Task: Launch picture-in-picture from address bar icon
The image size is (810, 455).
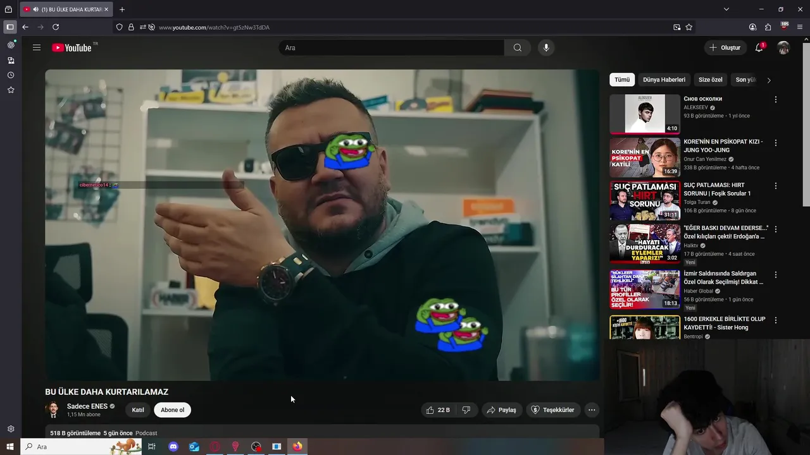Action: click(x=676, y=27)
